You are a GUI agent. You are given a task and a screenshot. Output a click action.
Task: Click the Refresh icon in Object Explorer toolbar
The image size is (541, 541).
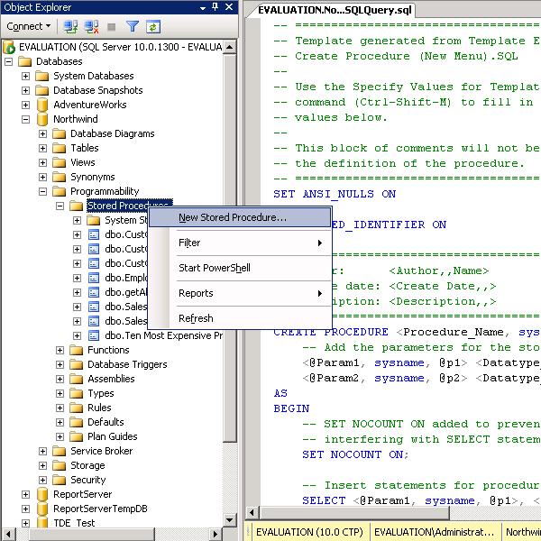coord(153,26)
